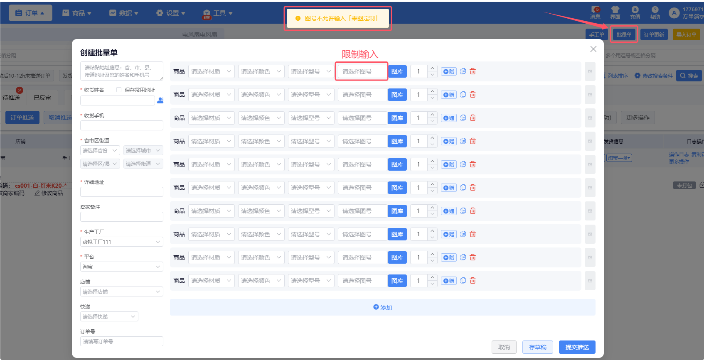Click the 取消 button in dialog
This screenshot has width=704, height=360.
coord(504,347)
